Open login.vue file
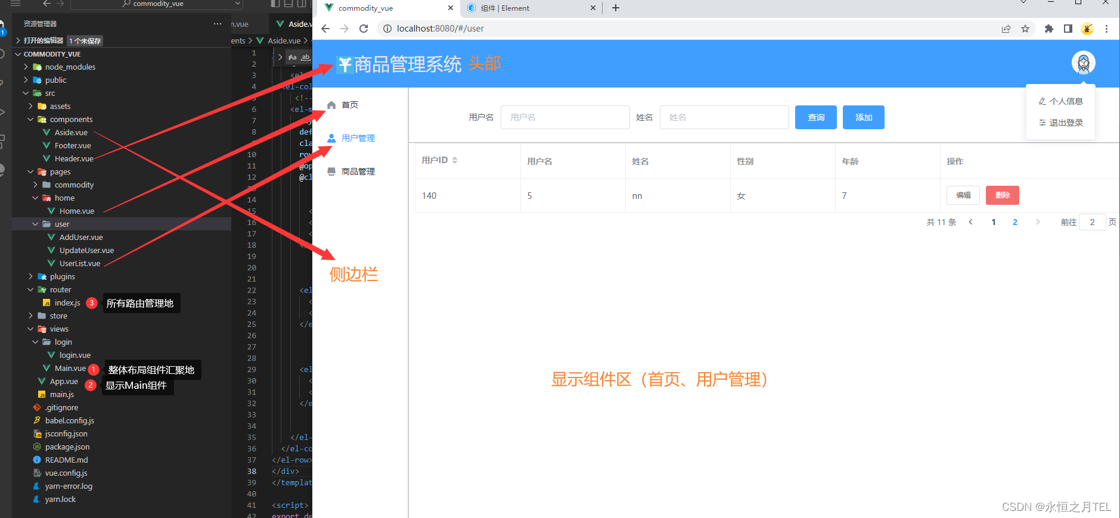Screen dimensions: 1120x518 75,355
